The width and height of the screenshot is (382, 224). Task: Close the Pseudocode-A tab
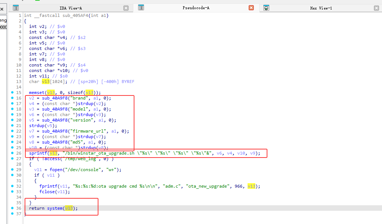click(x=251, y=8)
